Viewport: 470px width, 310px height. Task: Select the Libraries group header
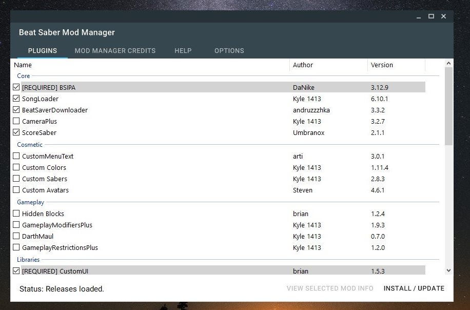(x=28, y=260)
